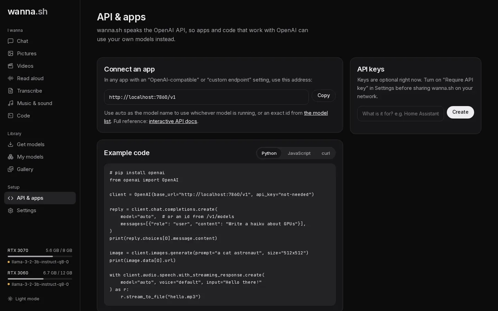Switch example code to JavaScript
The image size is (498, 311).
[299, 153]
